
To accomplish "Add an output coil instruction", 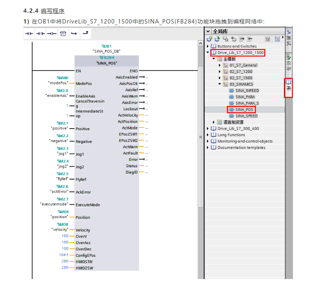I will (x=51, y=34).
